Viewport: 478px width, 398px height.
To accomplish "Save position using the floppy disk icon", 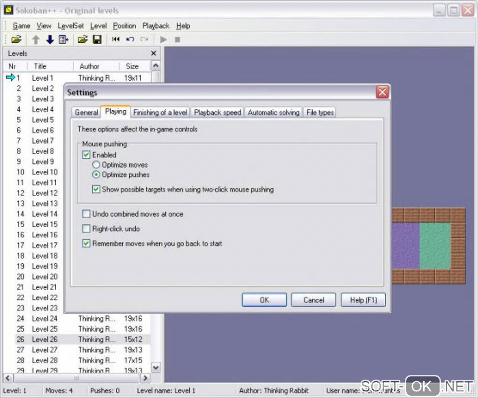I will 97,39.
